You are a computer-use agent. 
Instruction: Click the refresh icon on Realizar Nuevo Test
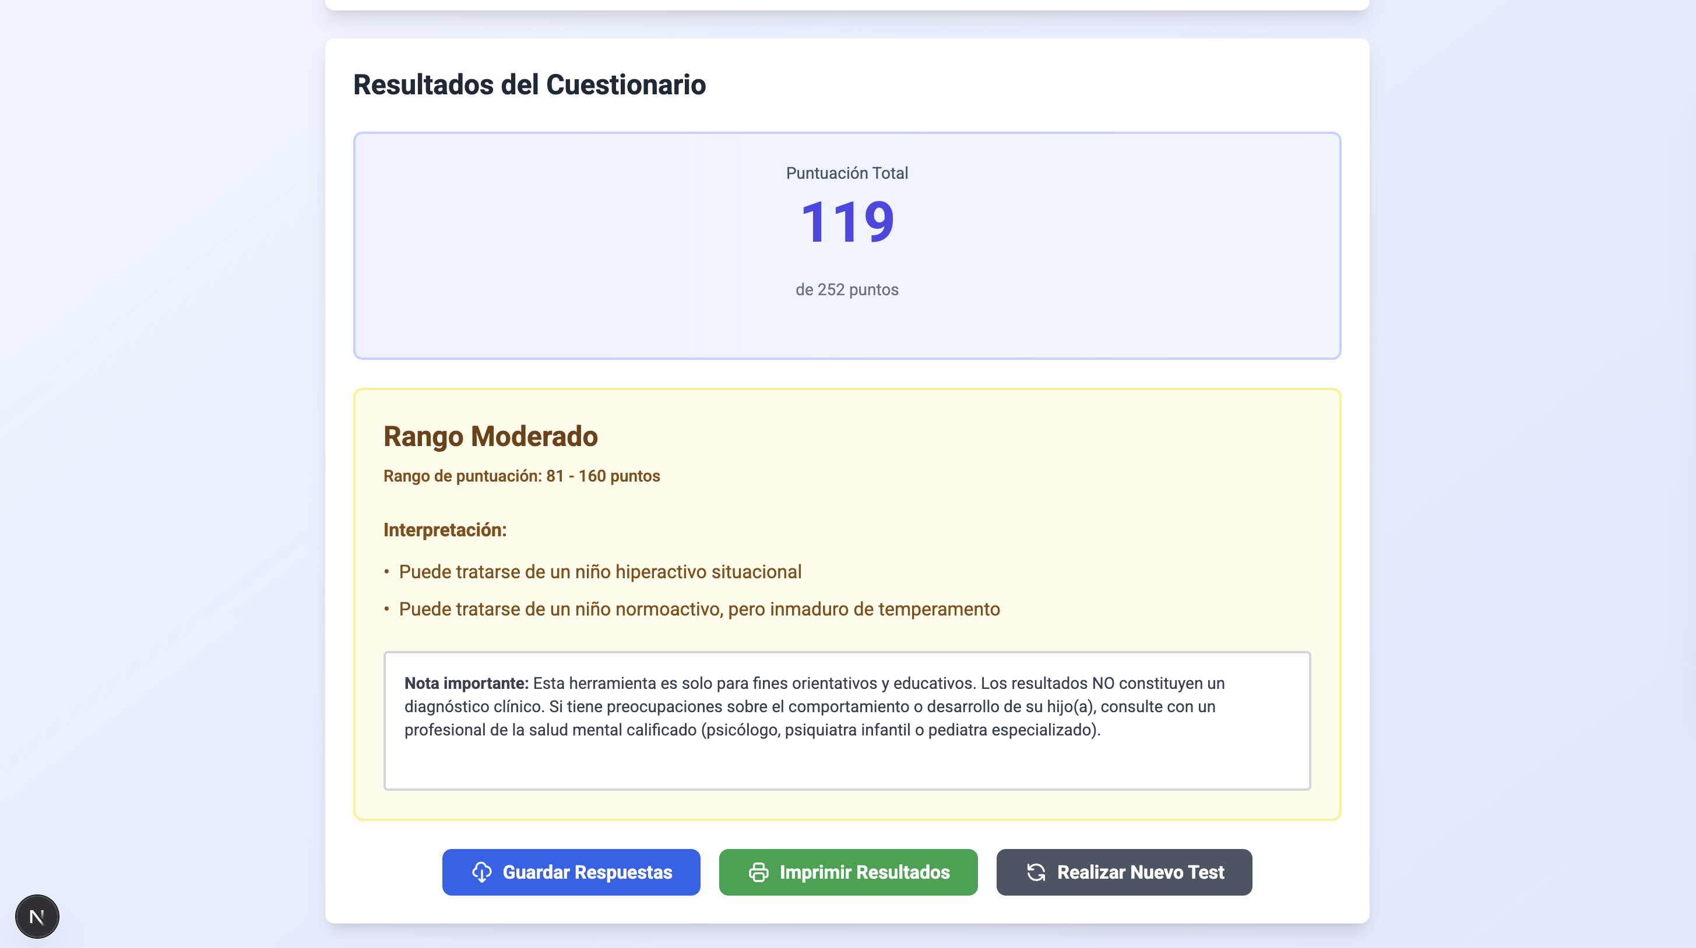pos(1036,872)
